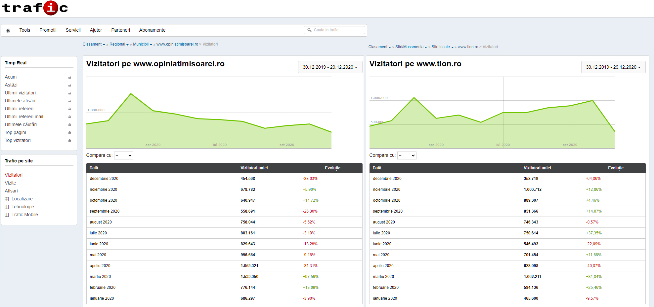Open Compara cu dropdown under opiniatimisoarei chart

(124, 155)
